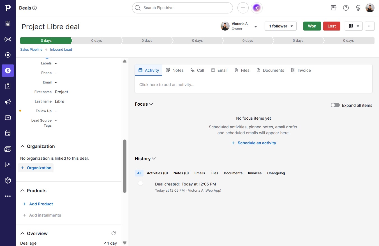379x246 pixels.
Task: Mark the deal as Lost
Action: 332,26
